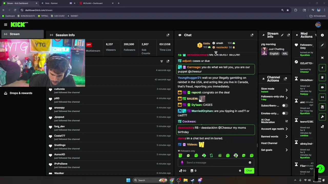Screen dimensions: 328x184
Task: Click the Just Chatting category thumbnail
Action: [264, 51]
